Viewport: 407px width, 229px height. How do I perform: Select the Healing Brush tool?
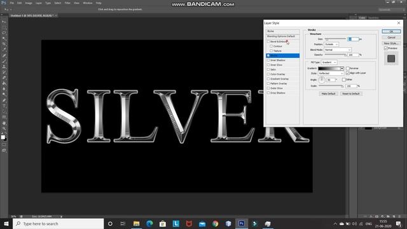(x=4, y=55)
